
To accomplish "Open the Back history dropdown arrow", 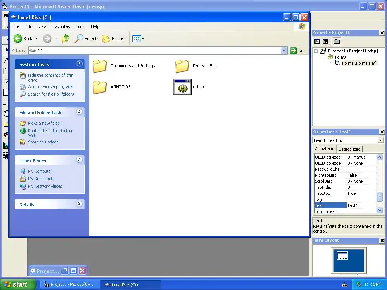I will coord(37,39).
